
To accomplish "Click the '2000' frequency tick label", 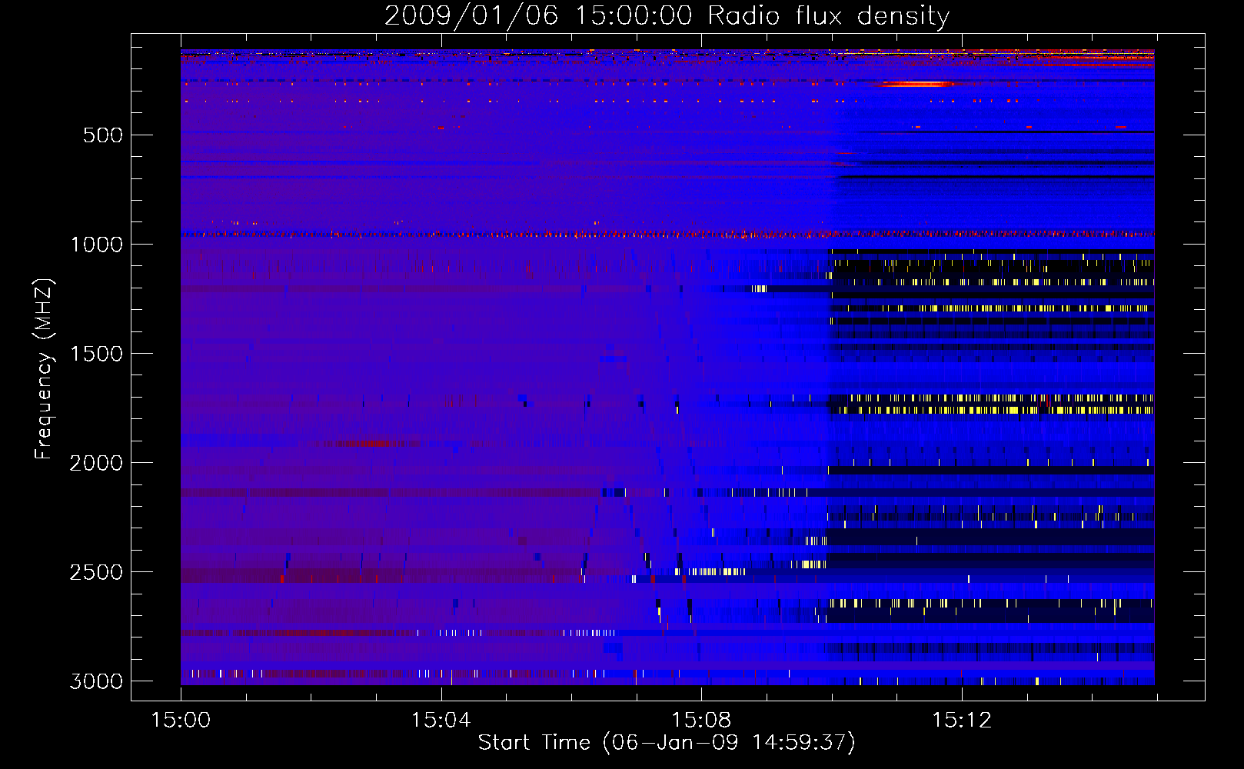I will tap(96, 463).
